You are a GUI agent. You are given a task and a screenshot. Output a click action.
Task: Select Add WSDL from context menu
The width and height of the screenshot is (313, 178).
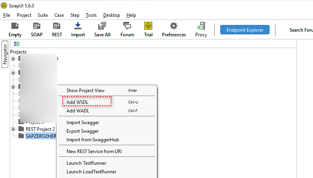(77, 102)
